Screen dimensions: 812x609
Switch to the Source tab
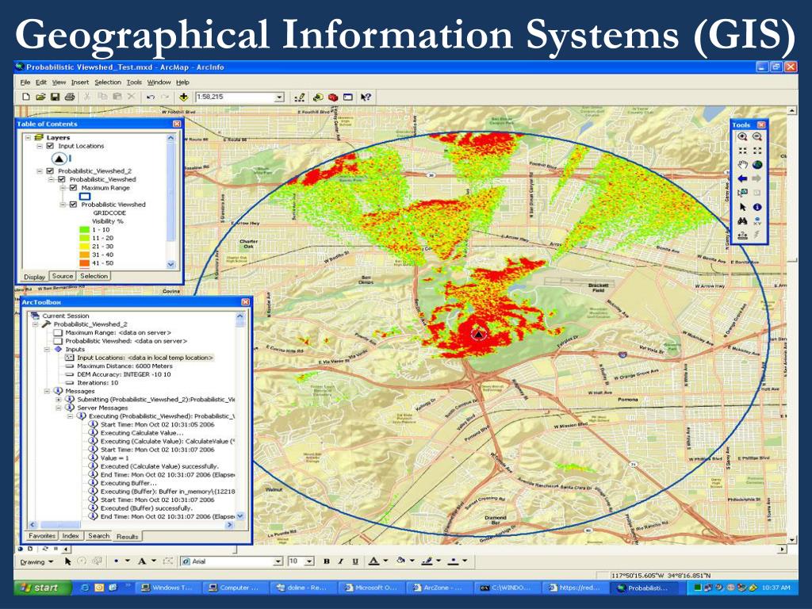[62, 277]
